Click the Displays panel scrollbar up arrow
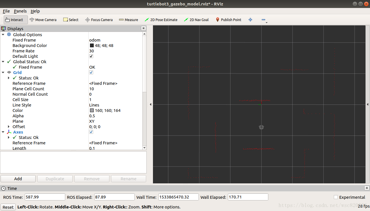Viewport: 370px width, 211px height. 144,34
